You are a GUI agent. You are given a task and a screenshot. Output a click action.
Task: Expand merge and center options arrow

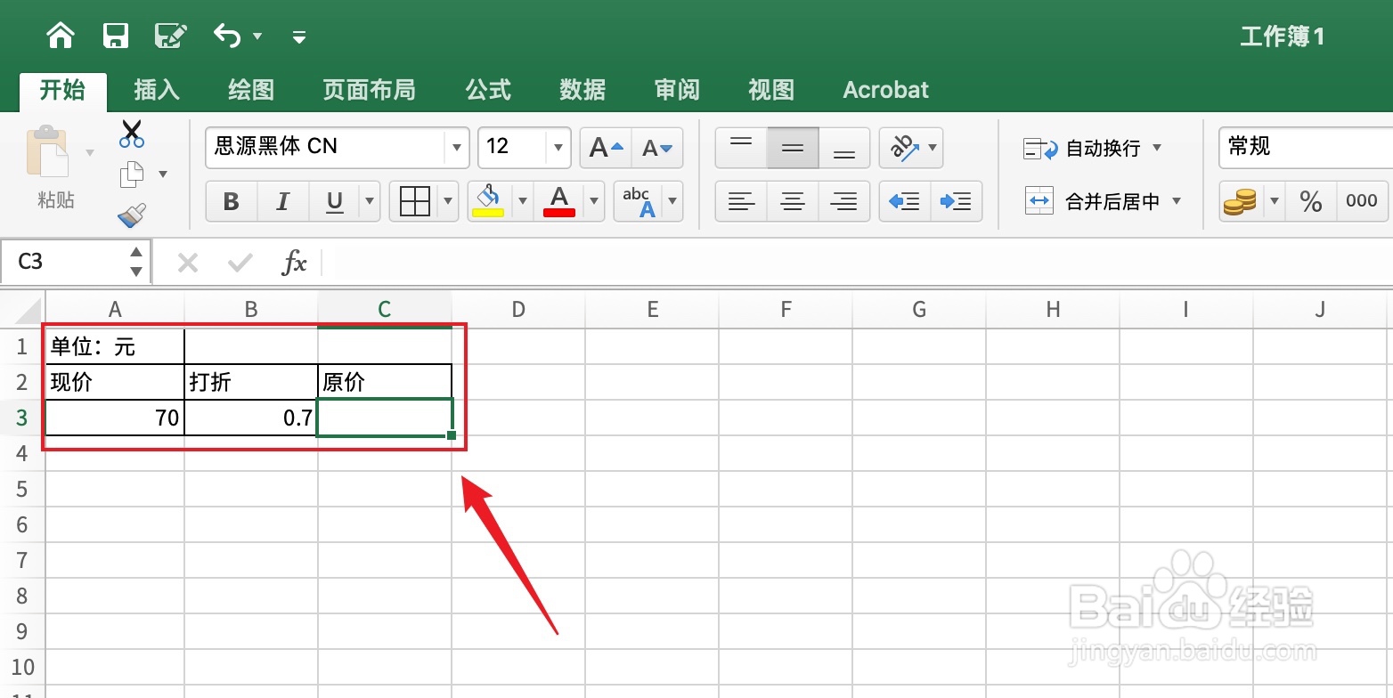[1177, 201]
